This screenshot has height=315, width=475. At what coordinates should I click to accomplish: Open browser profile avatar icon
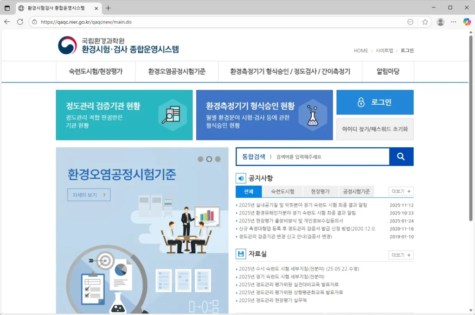(x=441, y=22)
